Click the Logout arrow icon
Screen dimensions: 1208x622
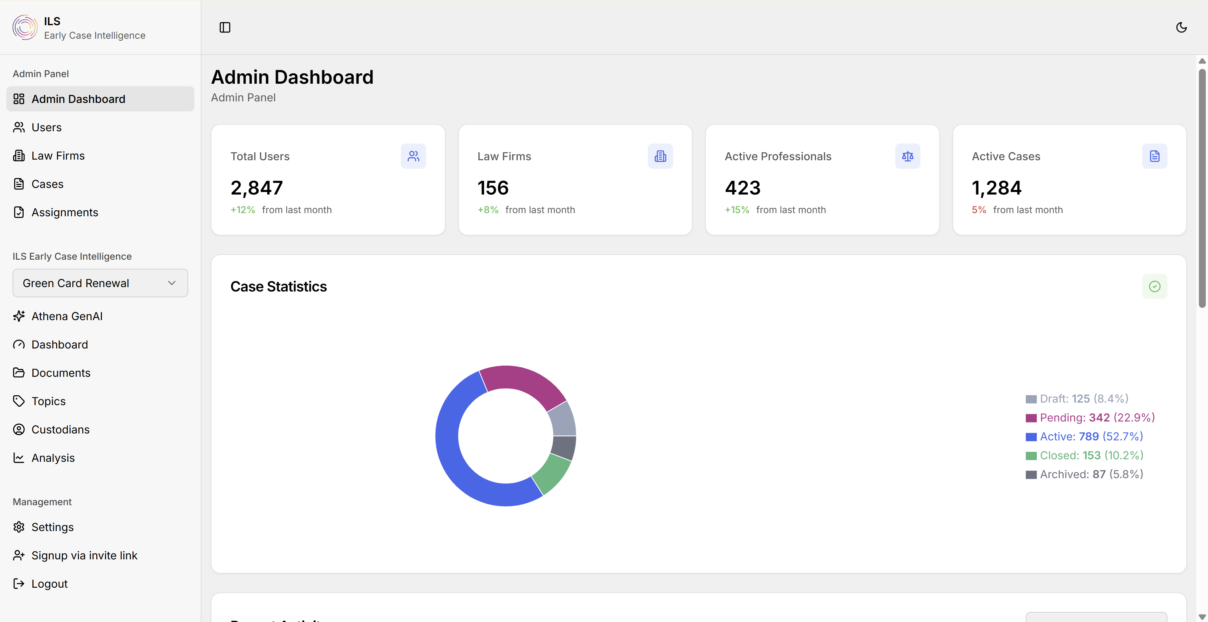point(19,584)
